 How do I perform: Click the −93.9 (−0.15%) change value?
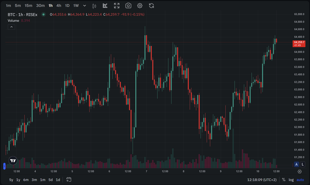tap(133, 14)
